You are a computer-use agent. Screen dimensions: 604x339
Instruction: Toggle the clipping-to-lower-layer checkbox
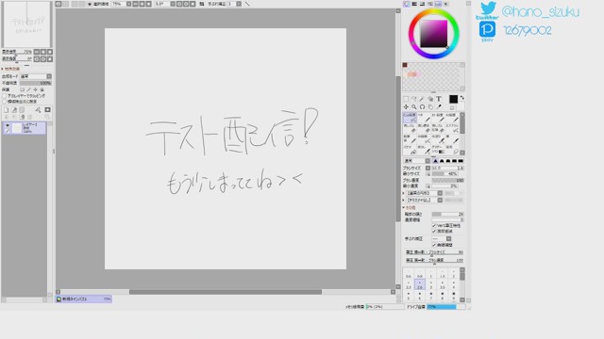tap(5, 96)
